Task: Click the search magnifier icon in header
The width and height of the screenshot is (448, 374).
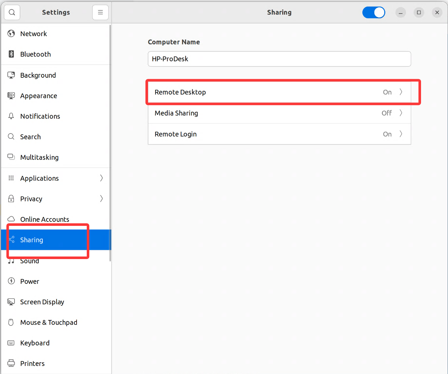Action: coord(12,12)
